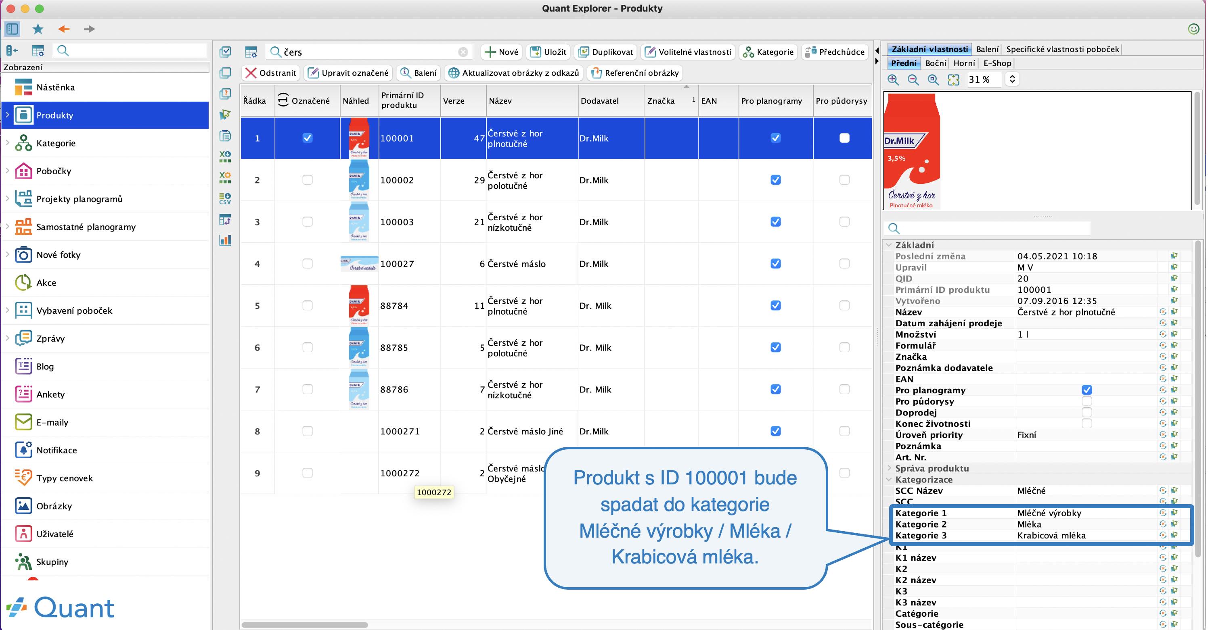The image size is (1210, 630).
Task: Switch to the Boční image tab
Action: coord(936,63)
